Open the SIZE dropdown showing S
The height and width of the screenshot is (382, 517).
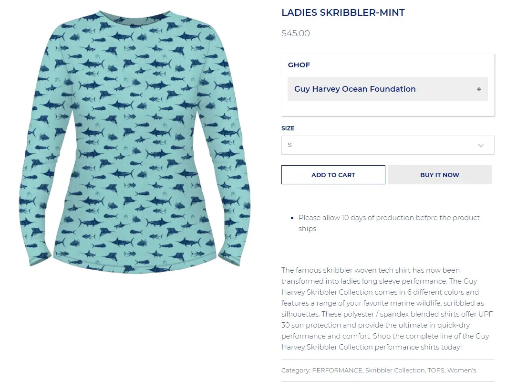point(388,145)
